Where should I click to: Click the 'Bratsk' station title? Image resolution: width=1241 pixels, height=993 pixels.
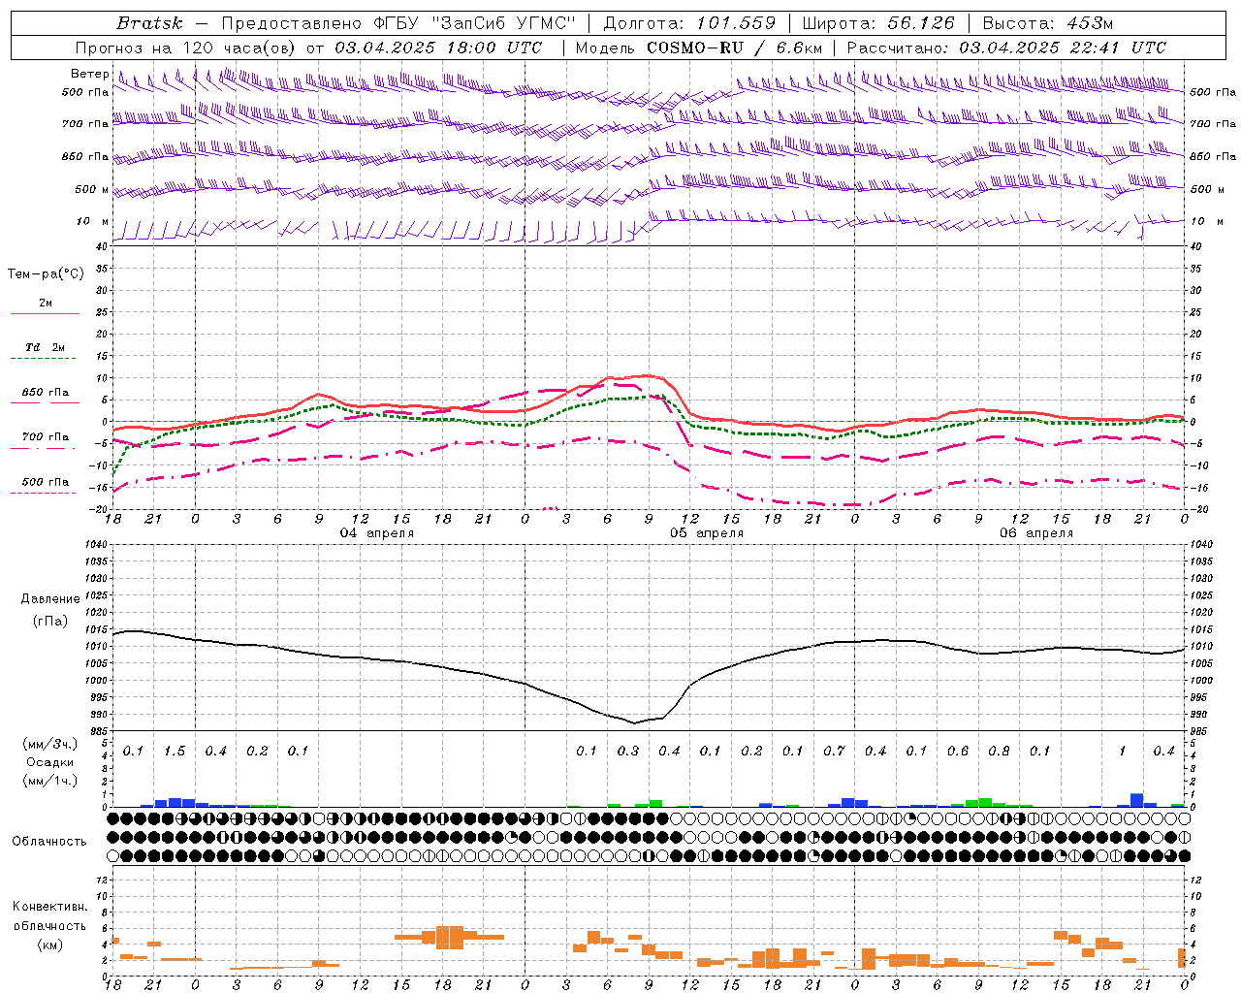click(149, 23)
